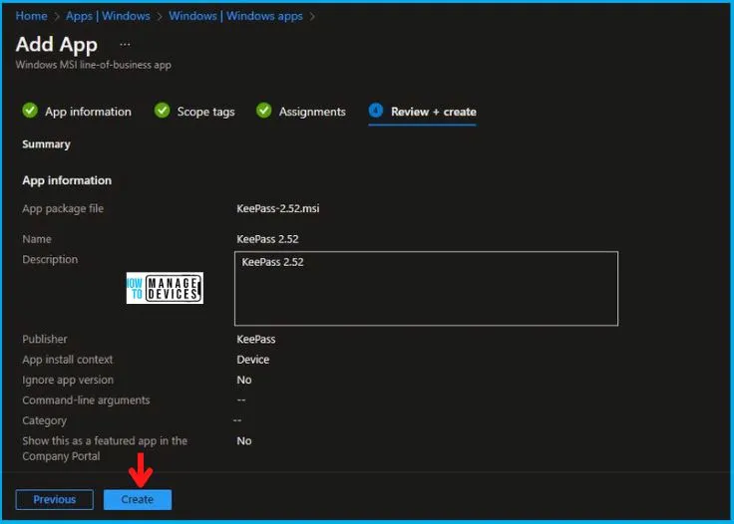Select the install context value Device
Screen dimensions: 734x524
tap(253, 360)
